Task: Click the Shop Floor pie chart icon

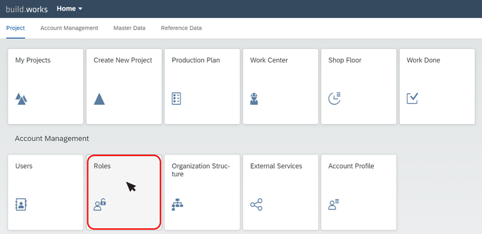Action: [x=334, y=98]
